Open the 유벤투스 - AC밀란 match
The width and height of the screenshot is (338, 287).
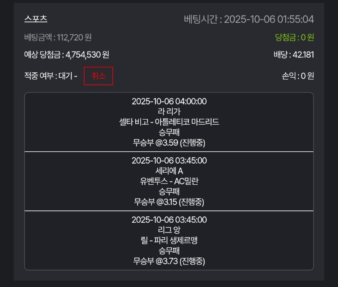pos(169,181)
